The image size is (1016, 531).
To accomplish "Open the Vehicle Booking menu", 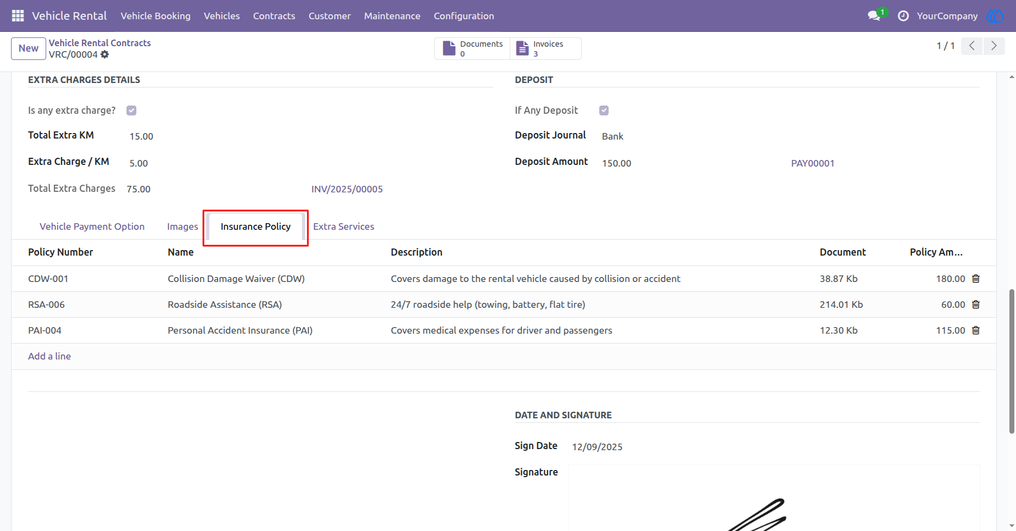I will tap(156, 16).
